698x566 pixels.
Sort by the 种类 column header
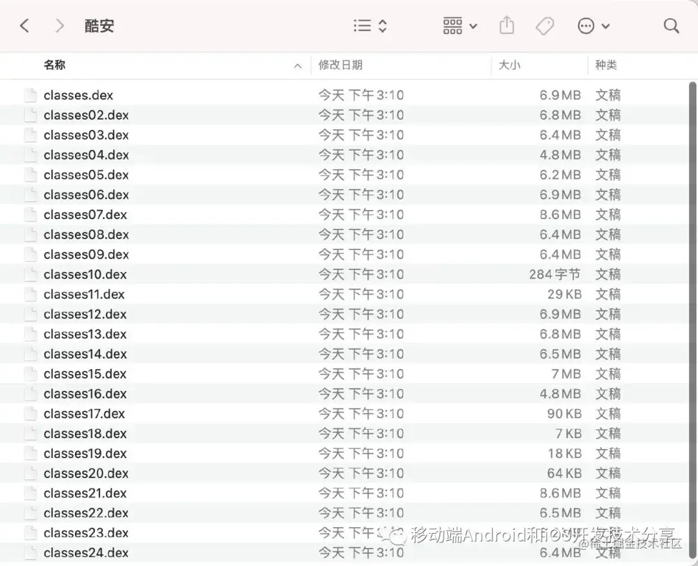606,65
